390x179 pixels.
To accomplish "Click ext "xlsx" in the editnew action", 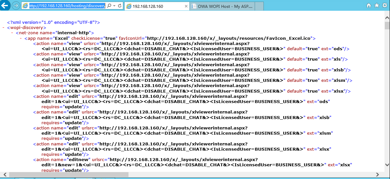I will click(344, 165).
